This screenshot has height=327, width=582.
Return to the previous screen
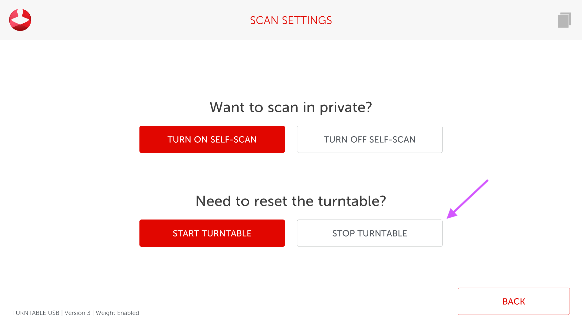tap(513, 301)
